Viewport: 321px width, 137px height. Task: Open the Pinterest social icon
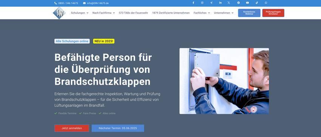pos(239,3)
